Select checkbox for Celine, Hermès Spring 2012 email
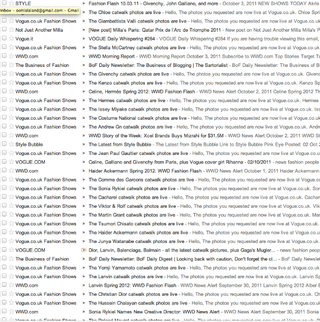 coord(4,91)
